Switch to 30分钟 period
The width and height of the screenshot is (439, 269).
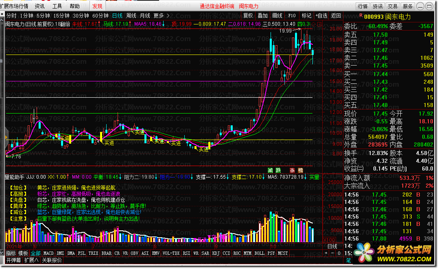pyautogui.click(x=81, y=16)
